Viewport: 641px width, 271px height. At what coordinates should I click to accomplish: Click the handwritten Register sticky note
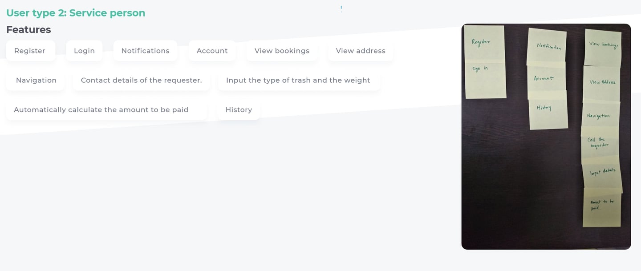pos(484,44)
